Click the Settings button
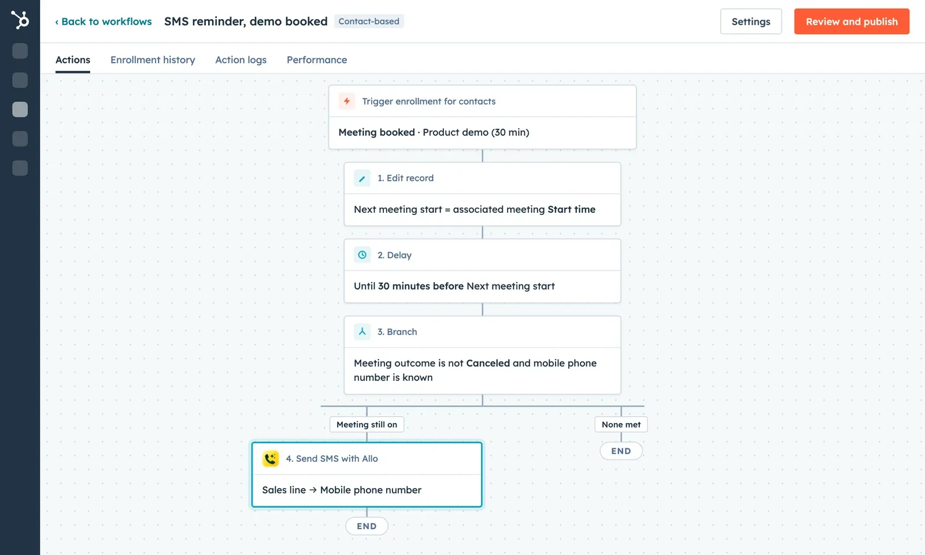The width and height of the screenshot is (925, 555). [751, 21]
